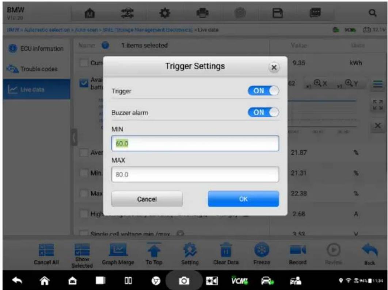This screenshot has height=290, width=388.
Task: Click the search magnifier icon
Action: tap(372, 13)
